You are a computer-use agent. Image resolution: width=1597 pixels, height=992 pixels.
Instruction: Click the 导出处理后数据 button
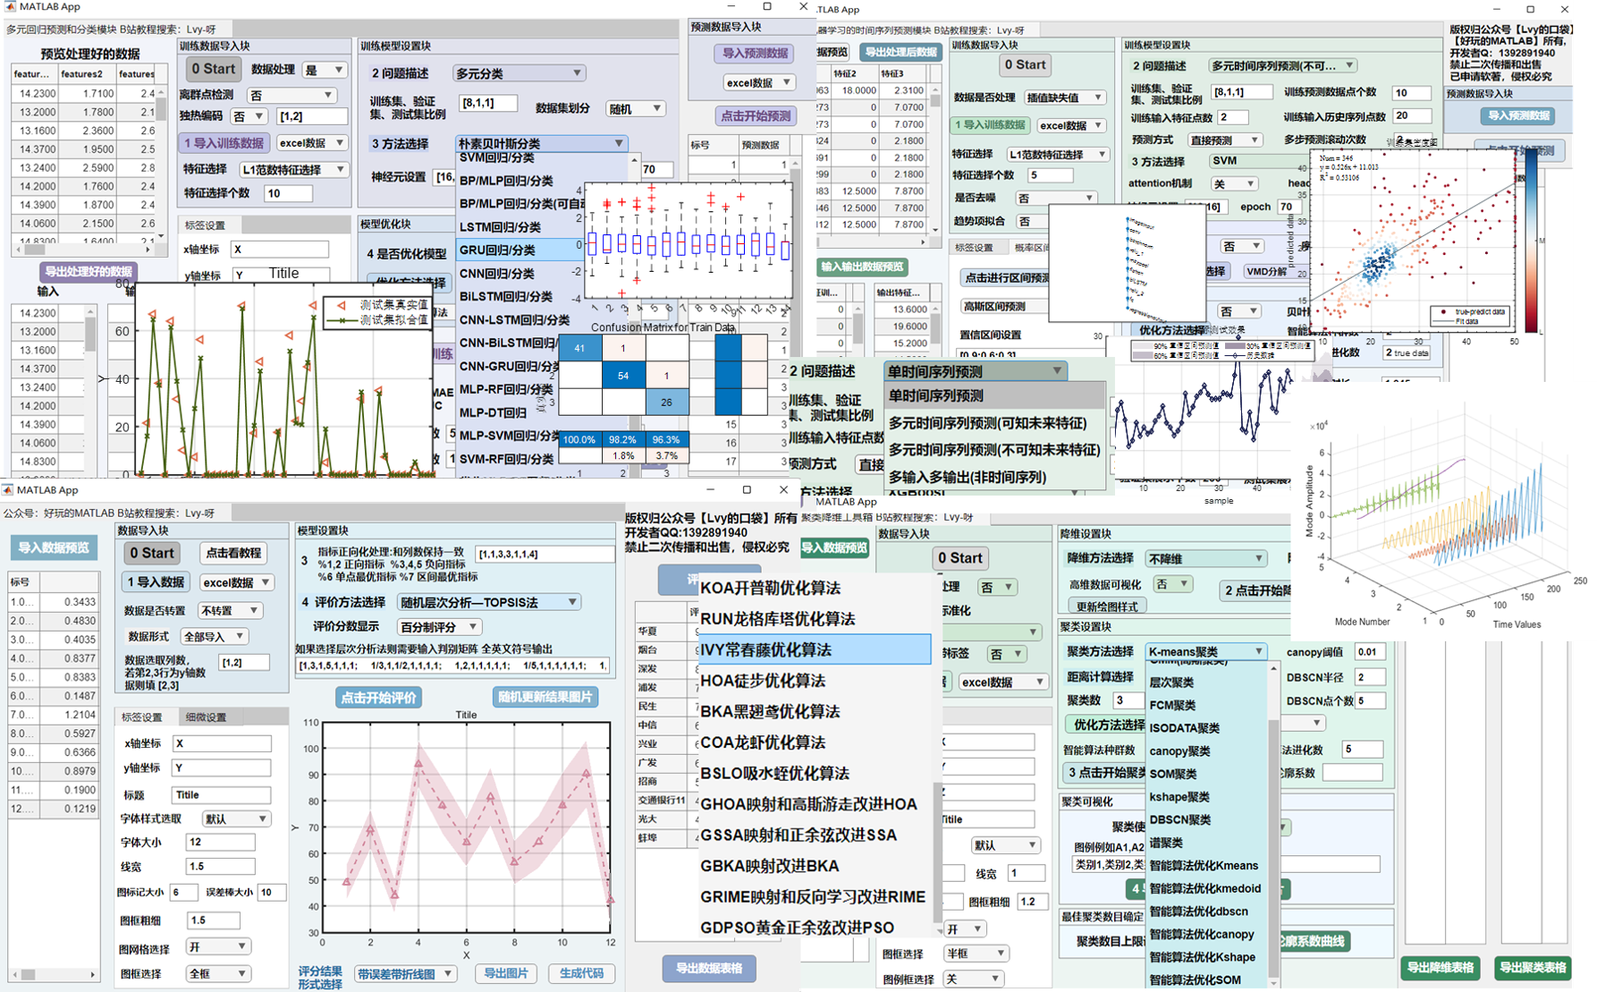pyautogui.click(x=900, y=52)
